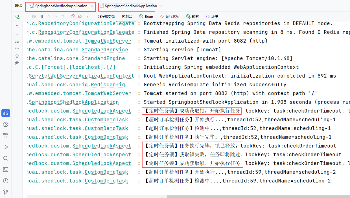Click the rerun debug session icon

pos(17,17)
